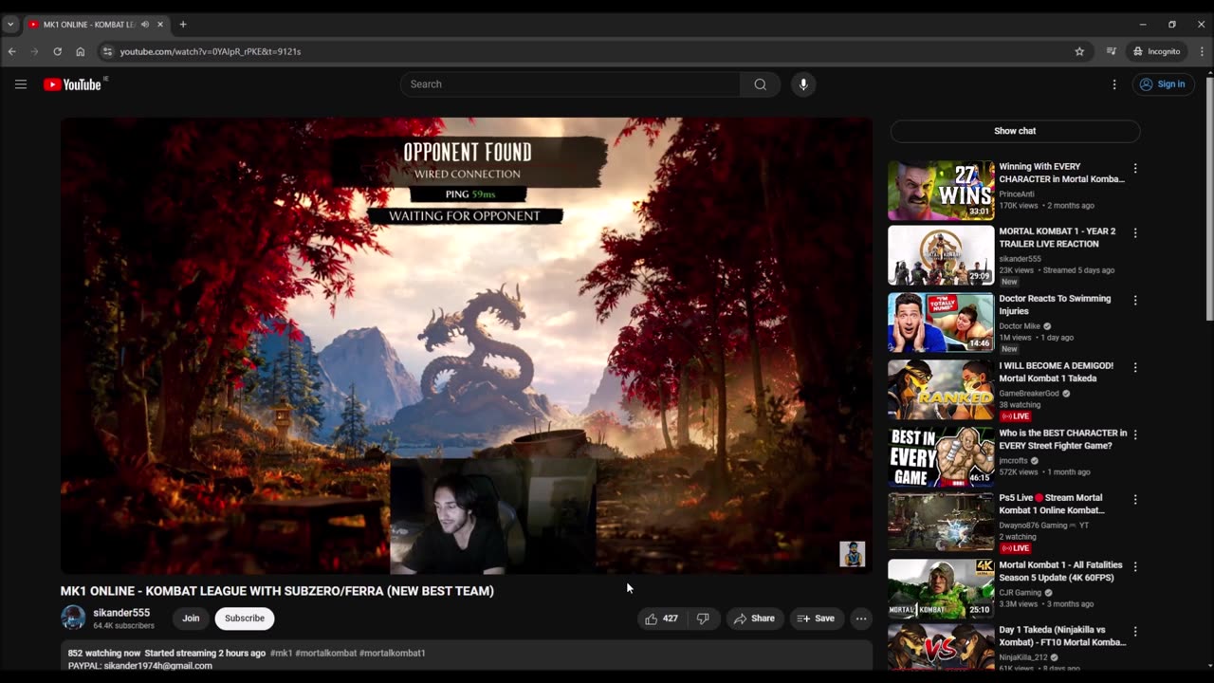Click the #mortalkombat hashtag
This screenshot has height=683, width=1214.
click(325, 653)
